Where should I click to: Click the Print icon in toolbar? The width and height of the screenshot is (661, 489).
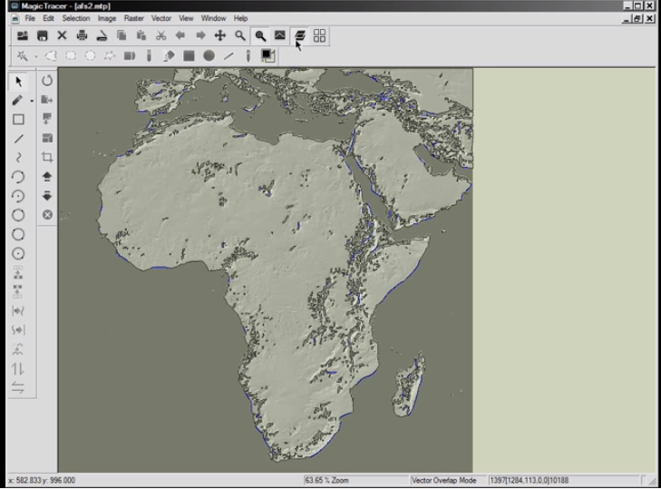[83, 35]
